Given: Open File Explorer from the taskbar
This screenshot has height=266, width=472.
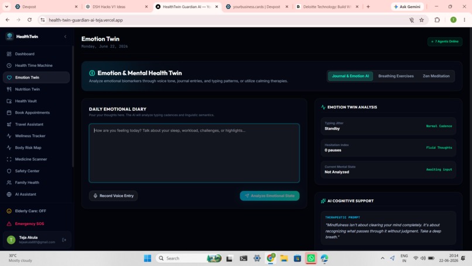Looking at the screenshot, I should click(284, 258).
